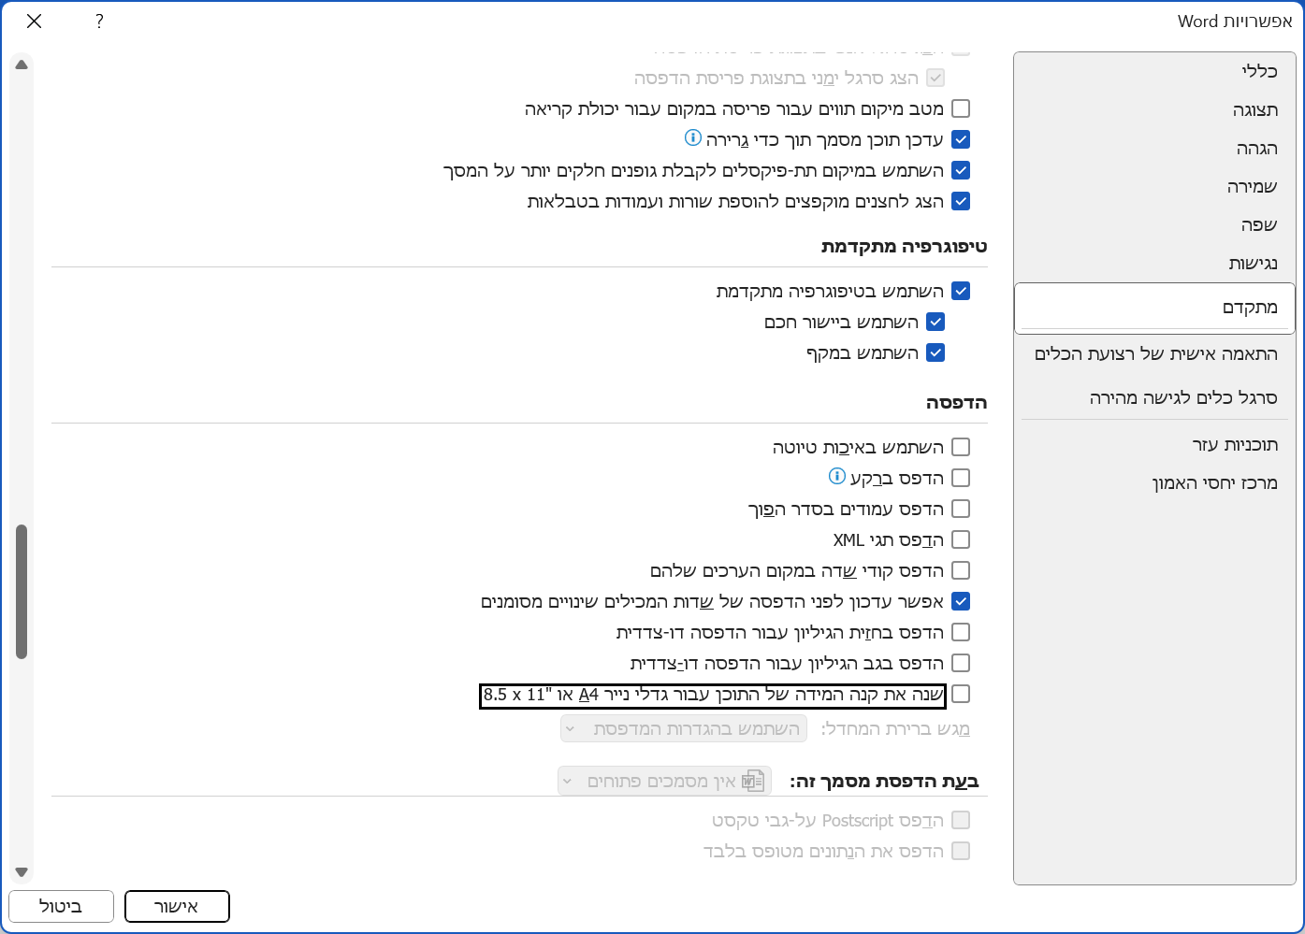The width and height of the screenshot is (1305, 934).
Task: Toggle A4 or 8.5 x 11 scaling checkbox
Action: tap(961, 694)
